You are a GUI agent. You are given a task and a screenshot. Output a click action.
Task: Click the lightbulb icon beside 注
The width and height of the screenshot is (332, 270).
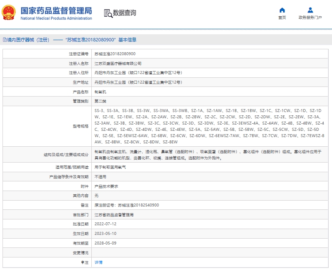(x=82, y=262)
